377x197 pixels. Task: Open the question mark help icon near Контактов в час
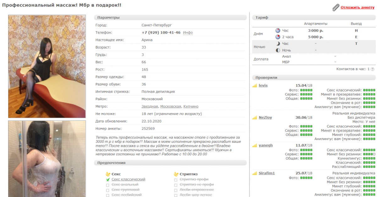373,69
